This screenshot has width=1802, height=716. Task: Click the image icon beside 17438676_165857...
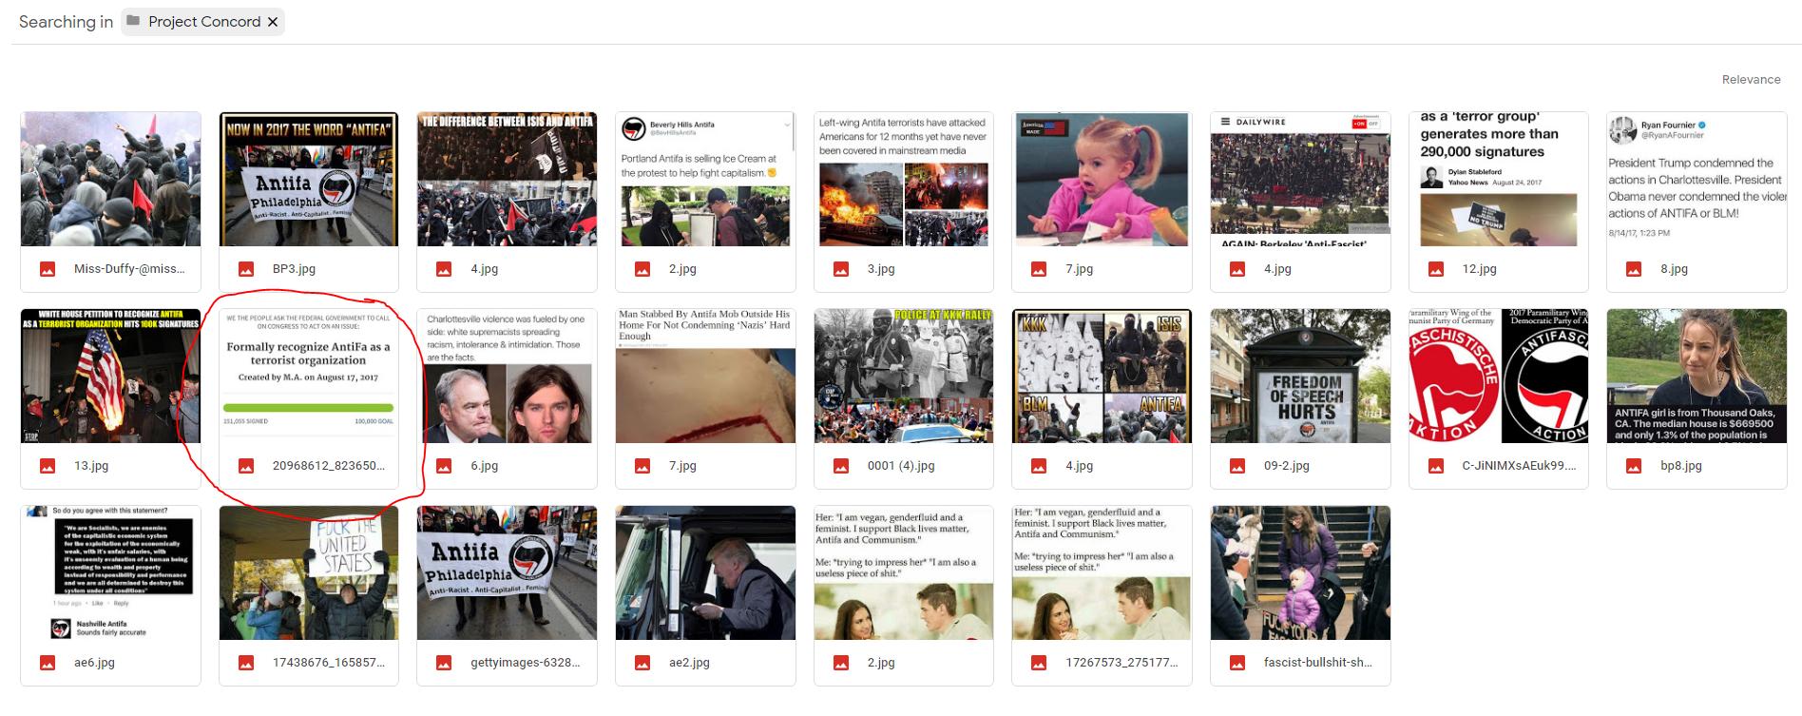click(x=246, y=663)
